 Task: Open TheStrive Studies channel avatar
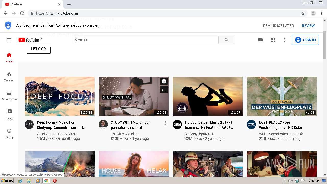pyautogui.click(x=103, y=124)
